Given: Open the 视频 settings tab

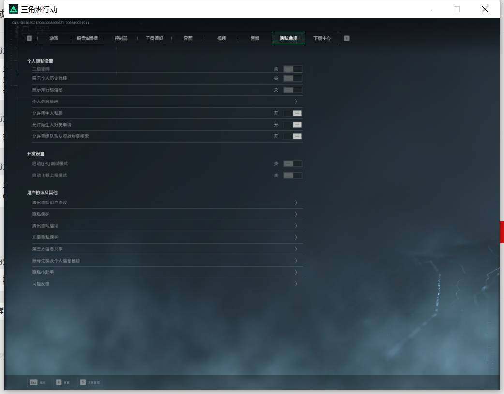Looking at the screenshot, I should 222,38.
